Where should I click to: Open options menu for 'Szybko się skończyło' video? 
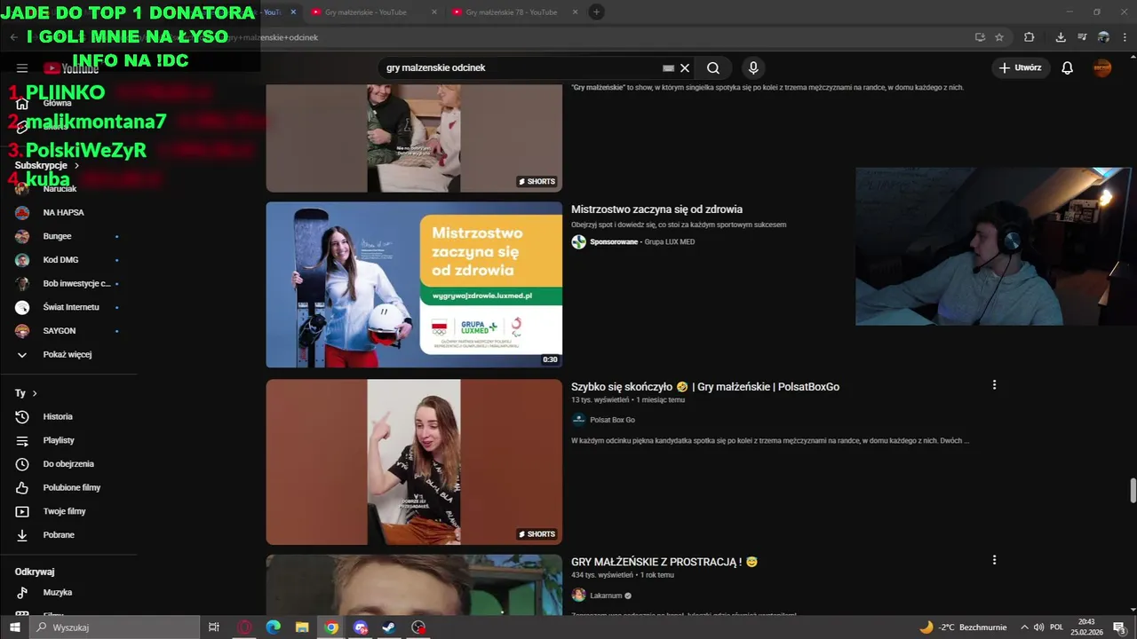coord(994,385)
